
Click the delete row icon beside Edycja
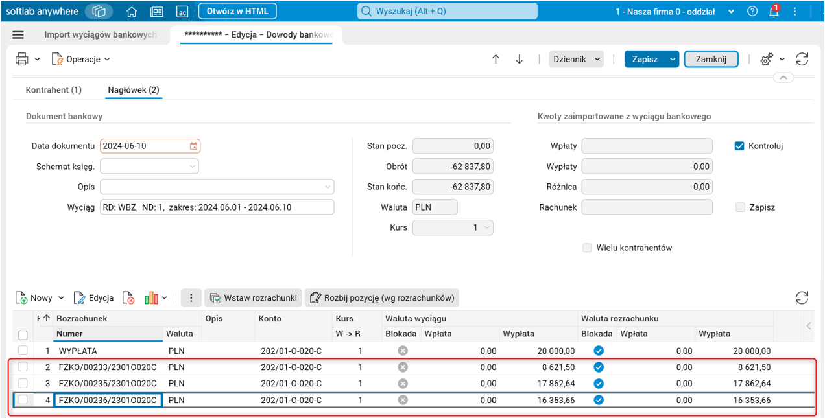click(128, 298)
